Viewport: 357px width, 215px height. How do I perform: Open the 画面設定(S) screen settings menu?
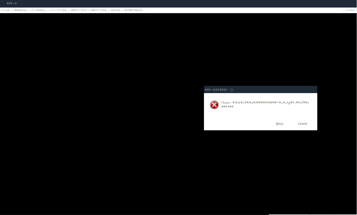click(20, 10)
